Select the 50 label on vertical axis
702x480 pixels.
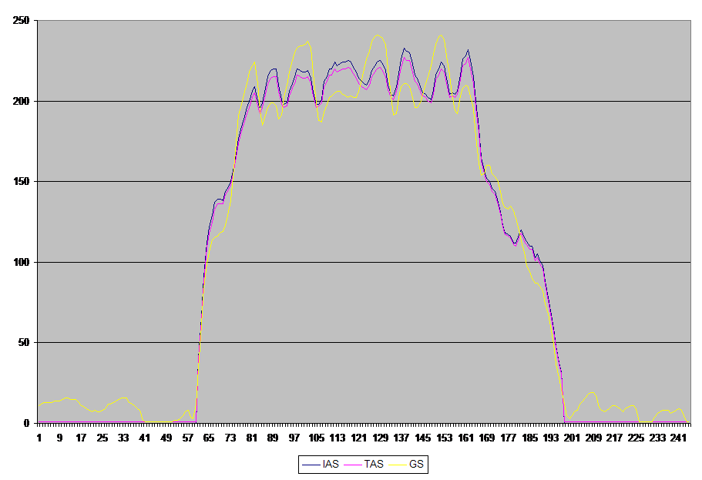(x=25, y=342)
